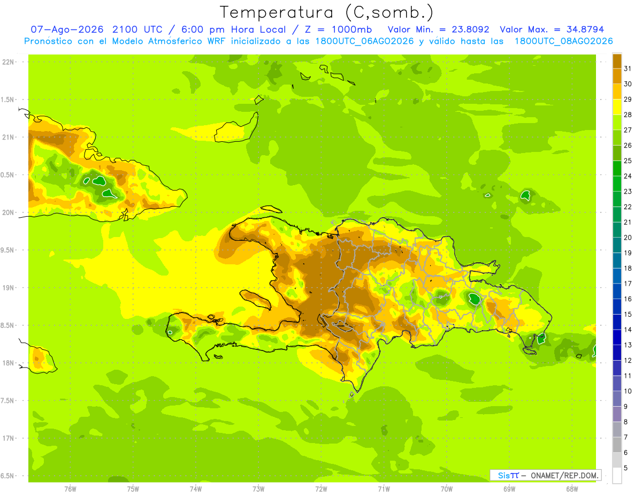
Task: Click the "20N" latitude axis label
Action: coord(8,212)
